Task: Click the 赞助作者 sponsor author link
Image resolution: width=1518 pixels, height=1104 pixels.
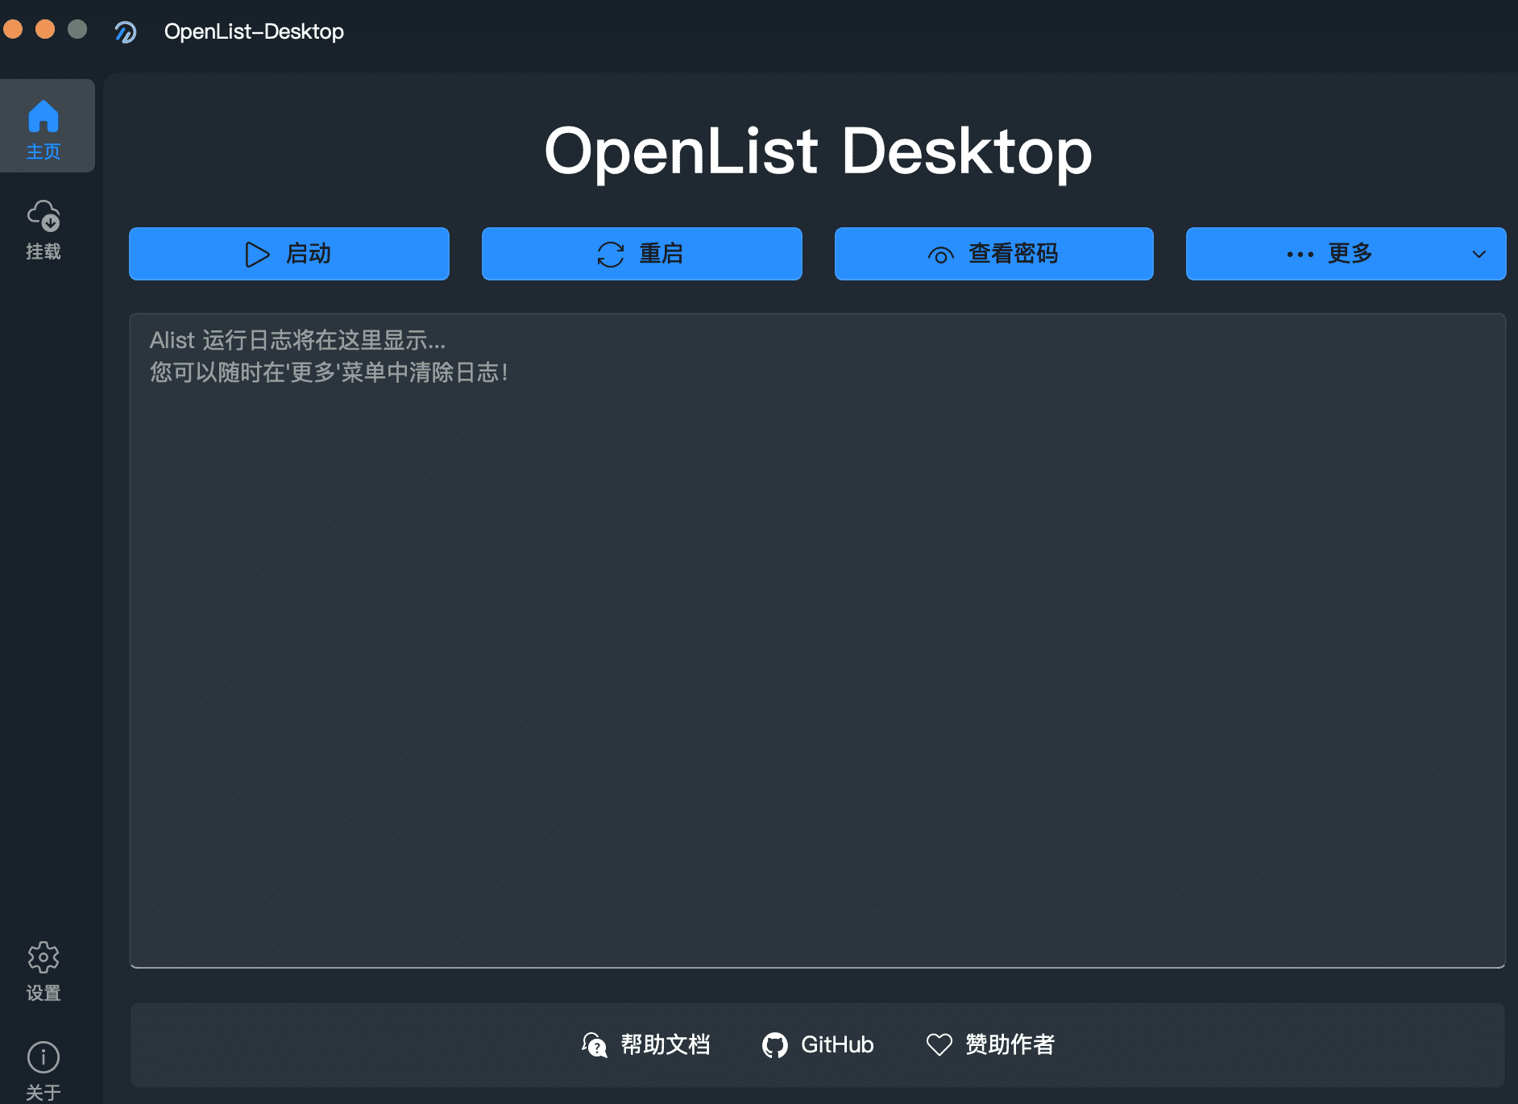Action: 990,1044
